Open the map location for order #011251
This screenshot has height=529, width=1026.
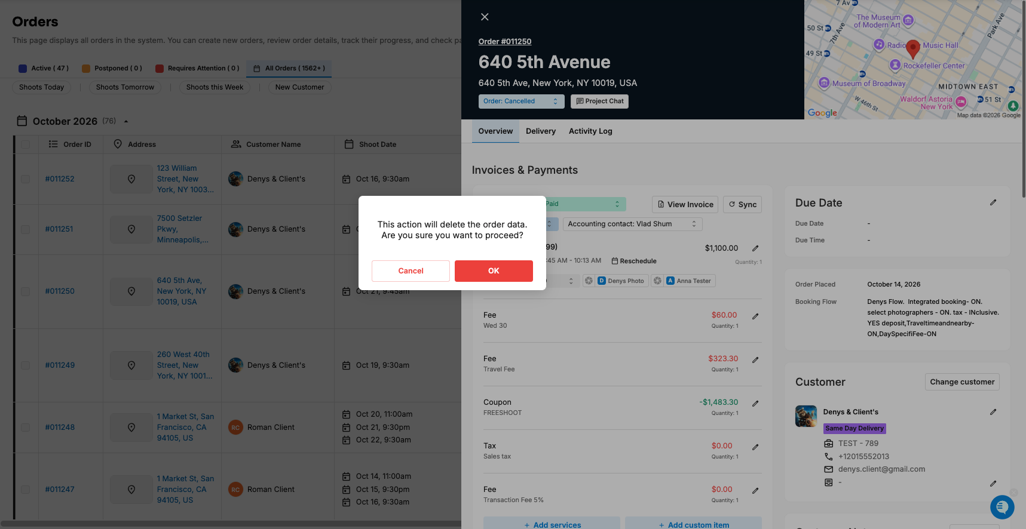tap(131, 229)
